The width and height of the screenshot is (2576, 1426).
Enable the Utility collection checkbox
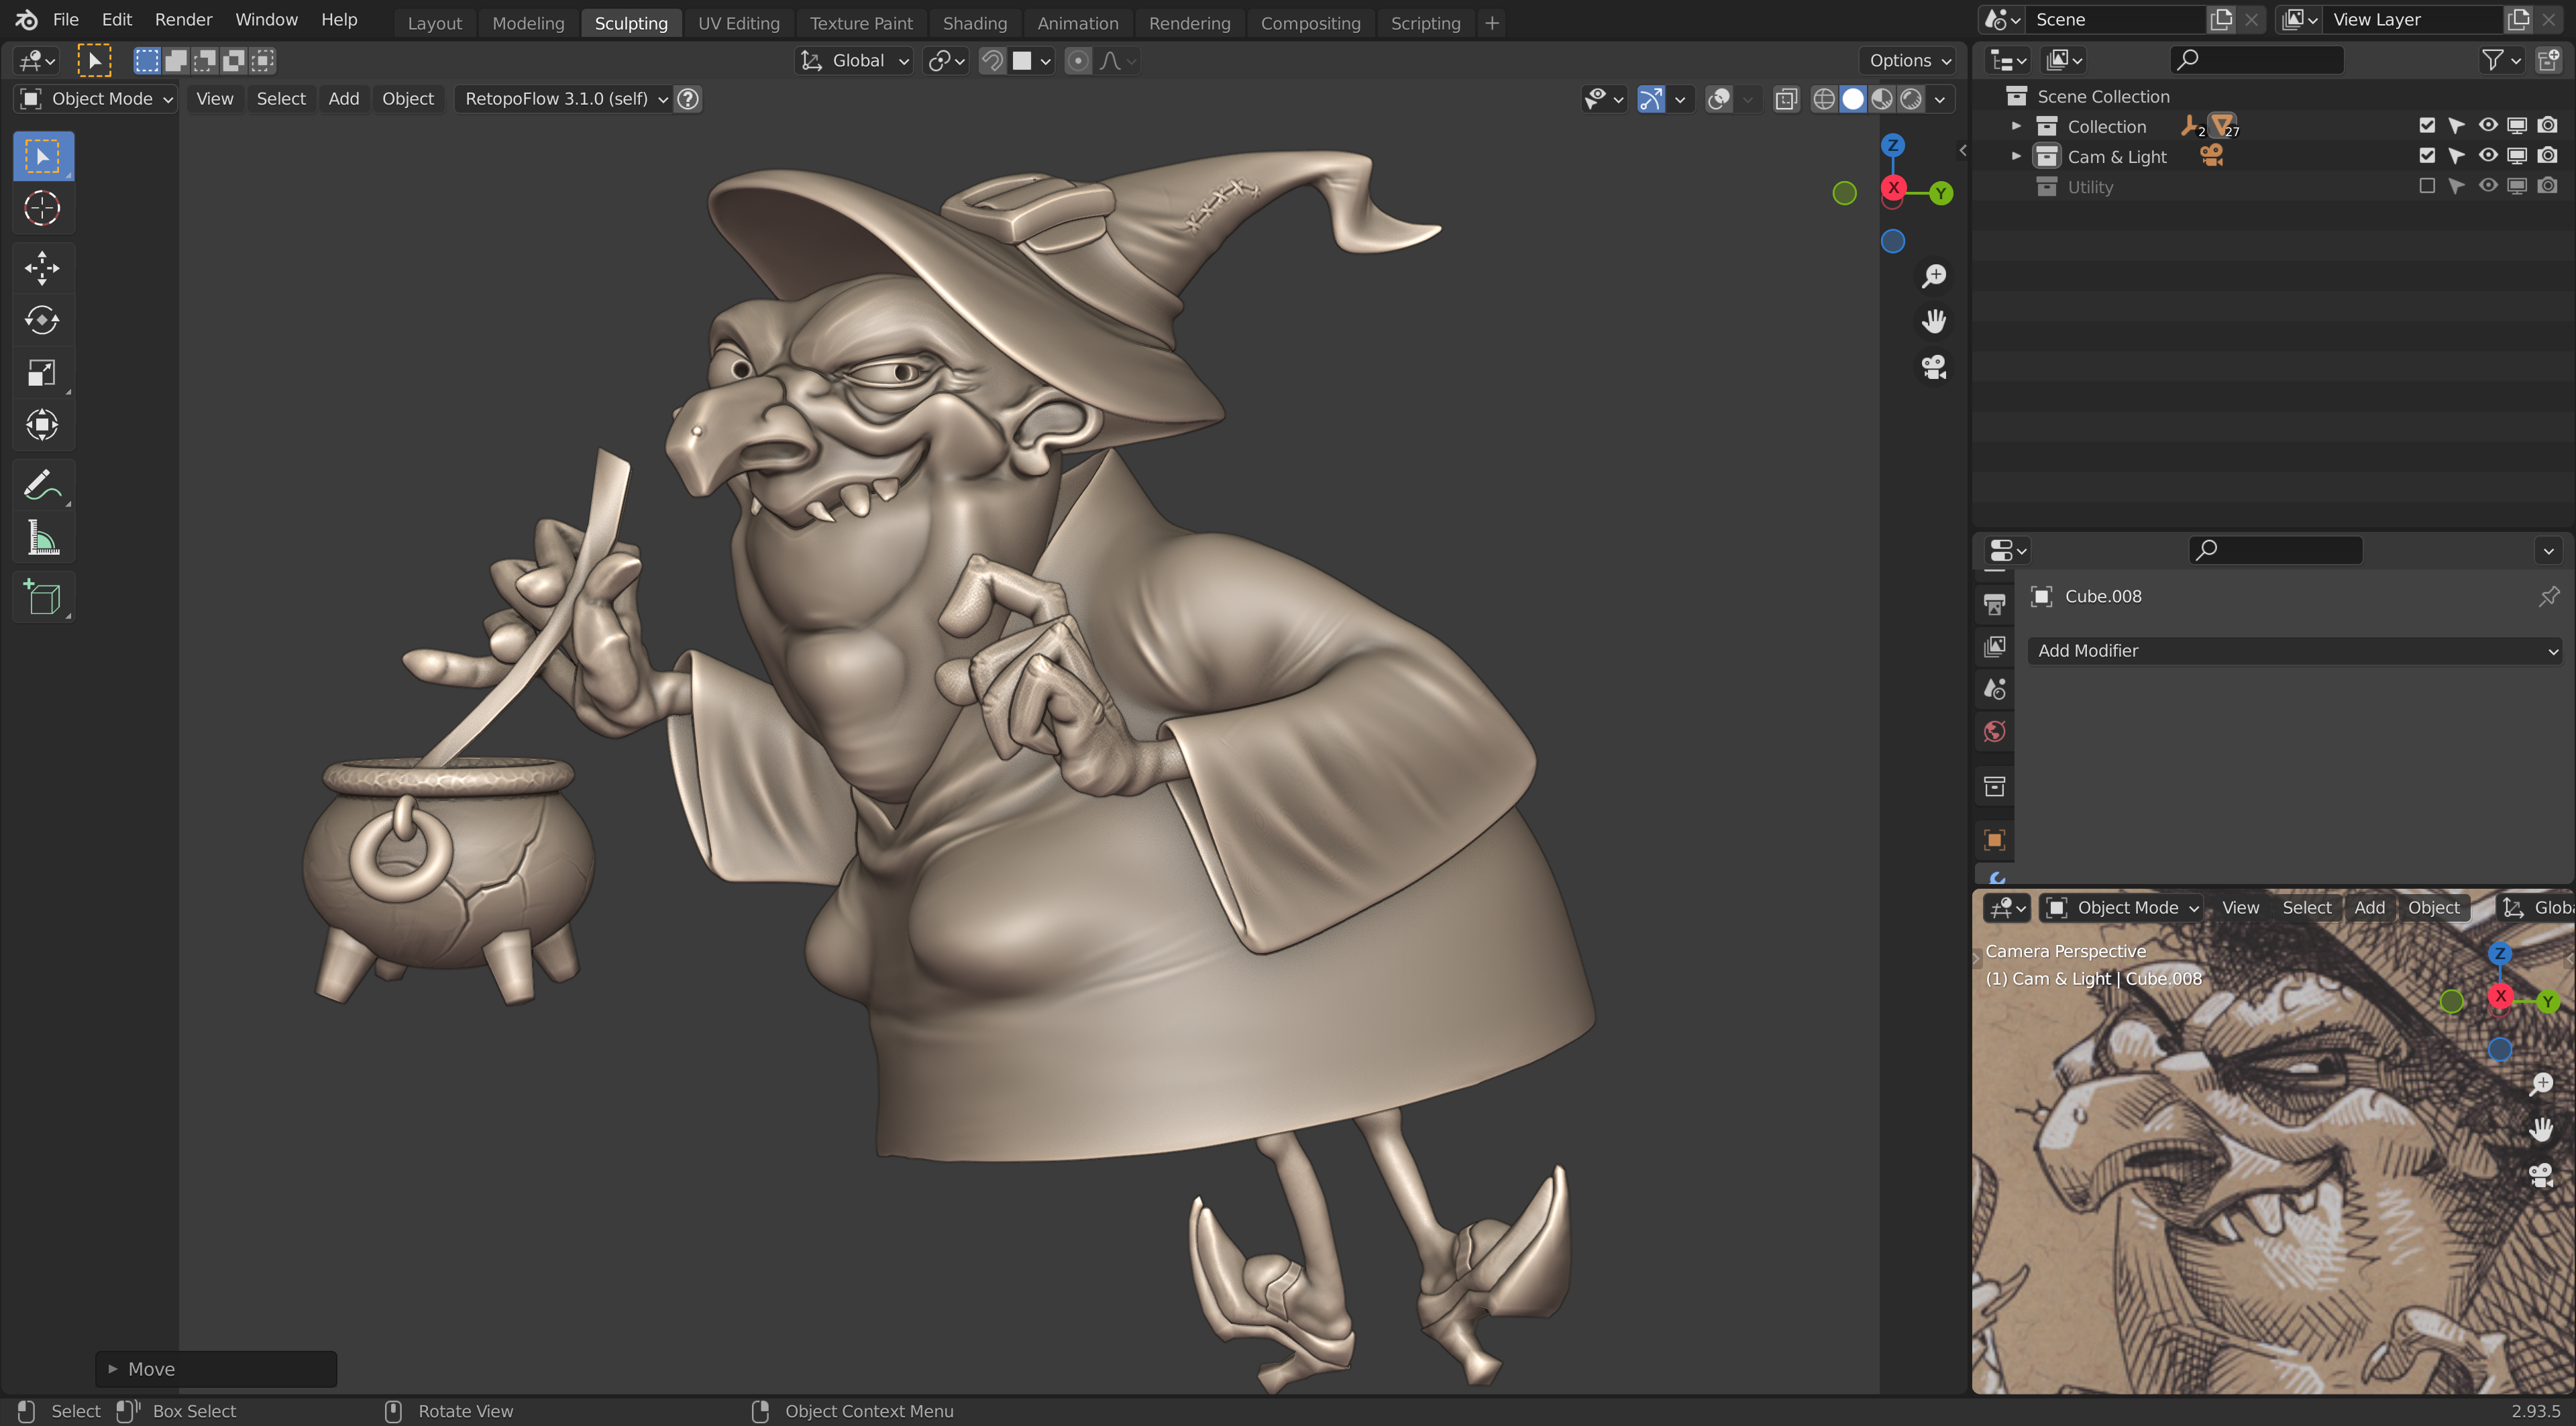[2426, 186]
